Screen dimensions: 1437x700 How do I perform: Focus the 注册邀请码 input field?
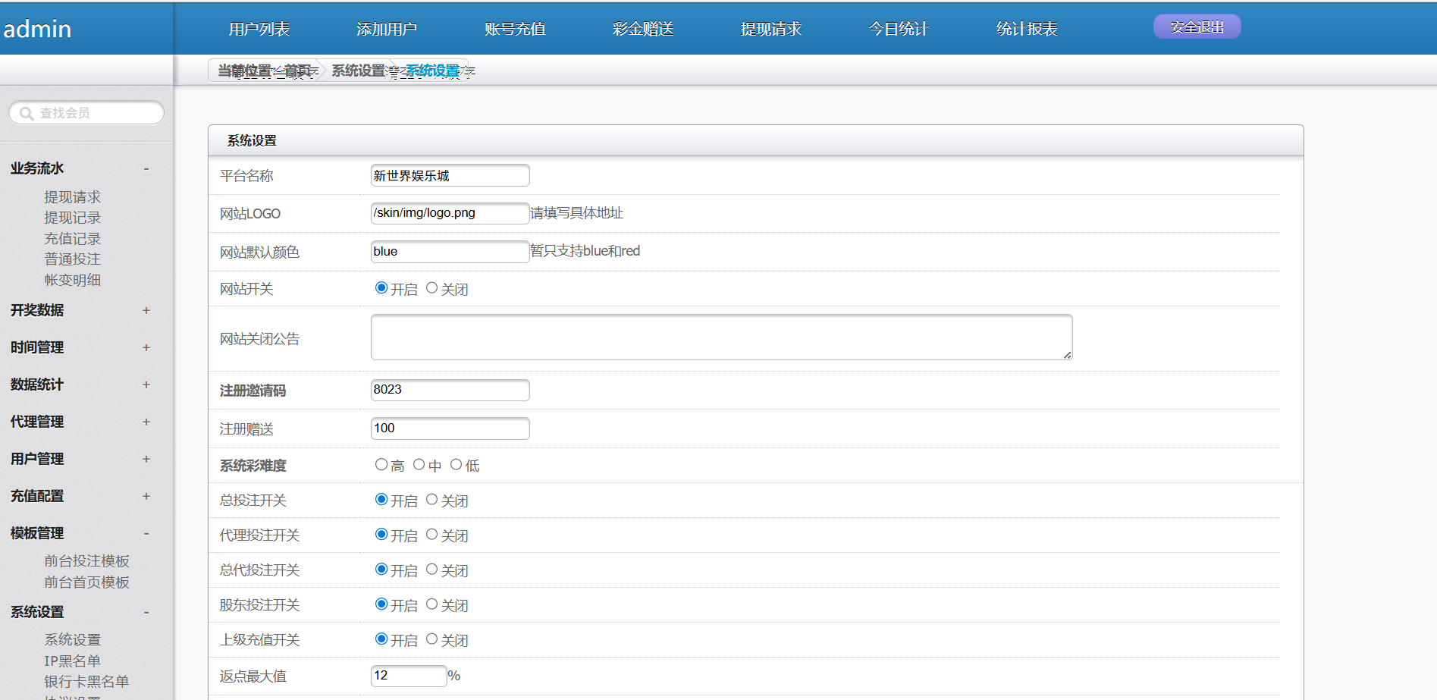(x=450, y=390)
